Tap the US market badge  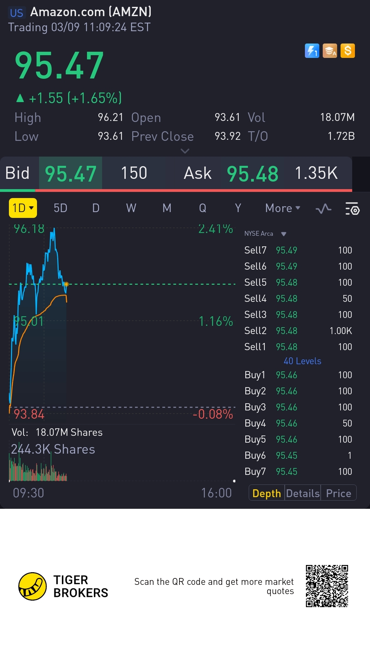tap(16, 13)
